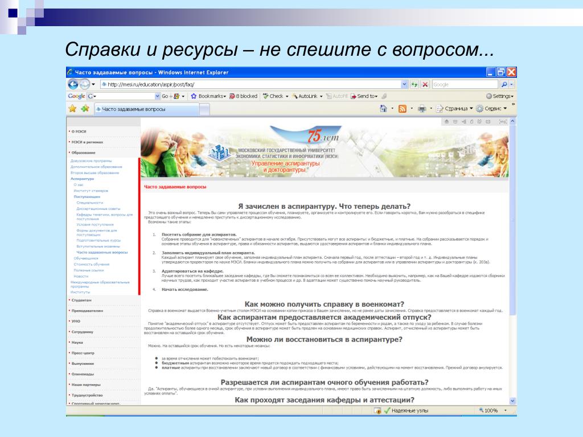Open Google toolbar Settings
The height and width of the screenshot is (437, 583).
[500, 96]
